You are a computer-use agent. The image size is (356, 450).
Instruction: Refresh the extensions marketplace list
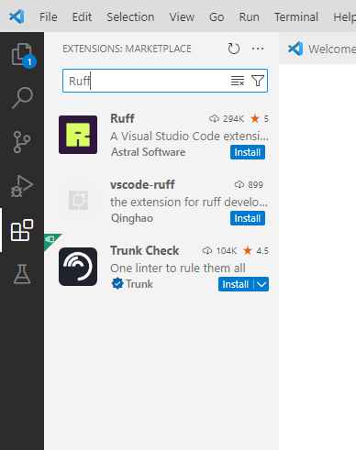234,49
